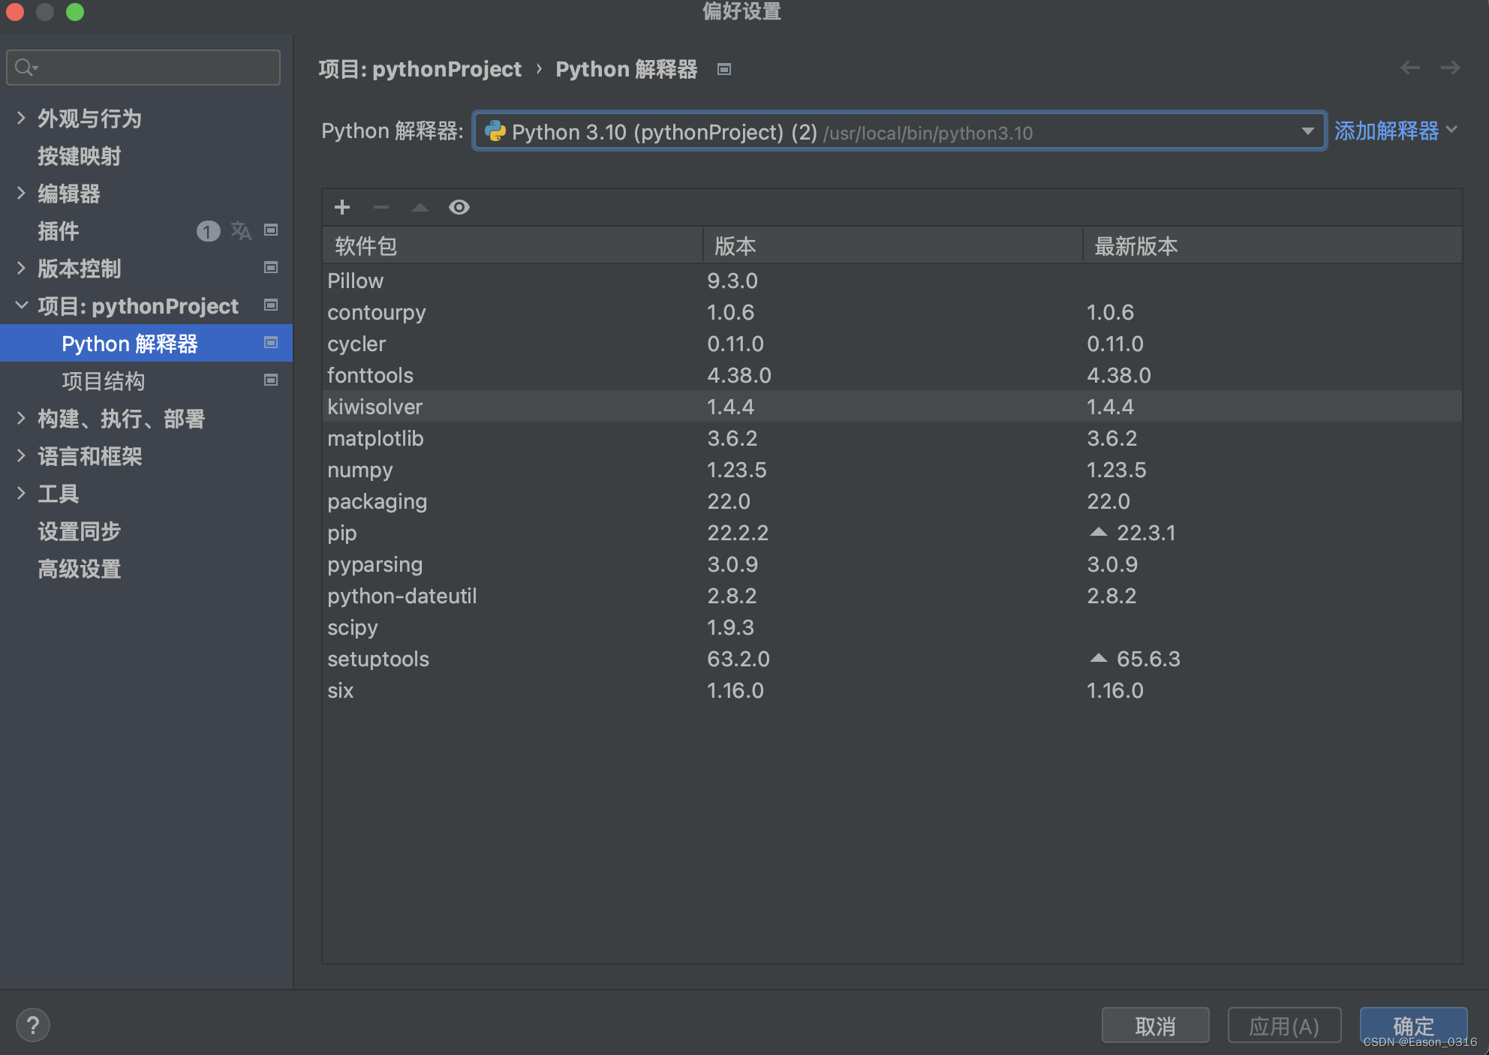Image resolution: width=1489 pixels, height=1055 pixels.
Task: Click the Pillow version 9.3.0 cell
Action: click(732, 281)
